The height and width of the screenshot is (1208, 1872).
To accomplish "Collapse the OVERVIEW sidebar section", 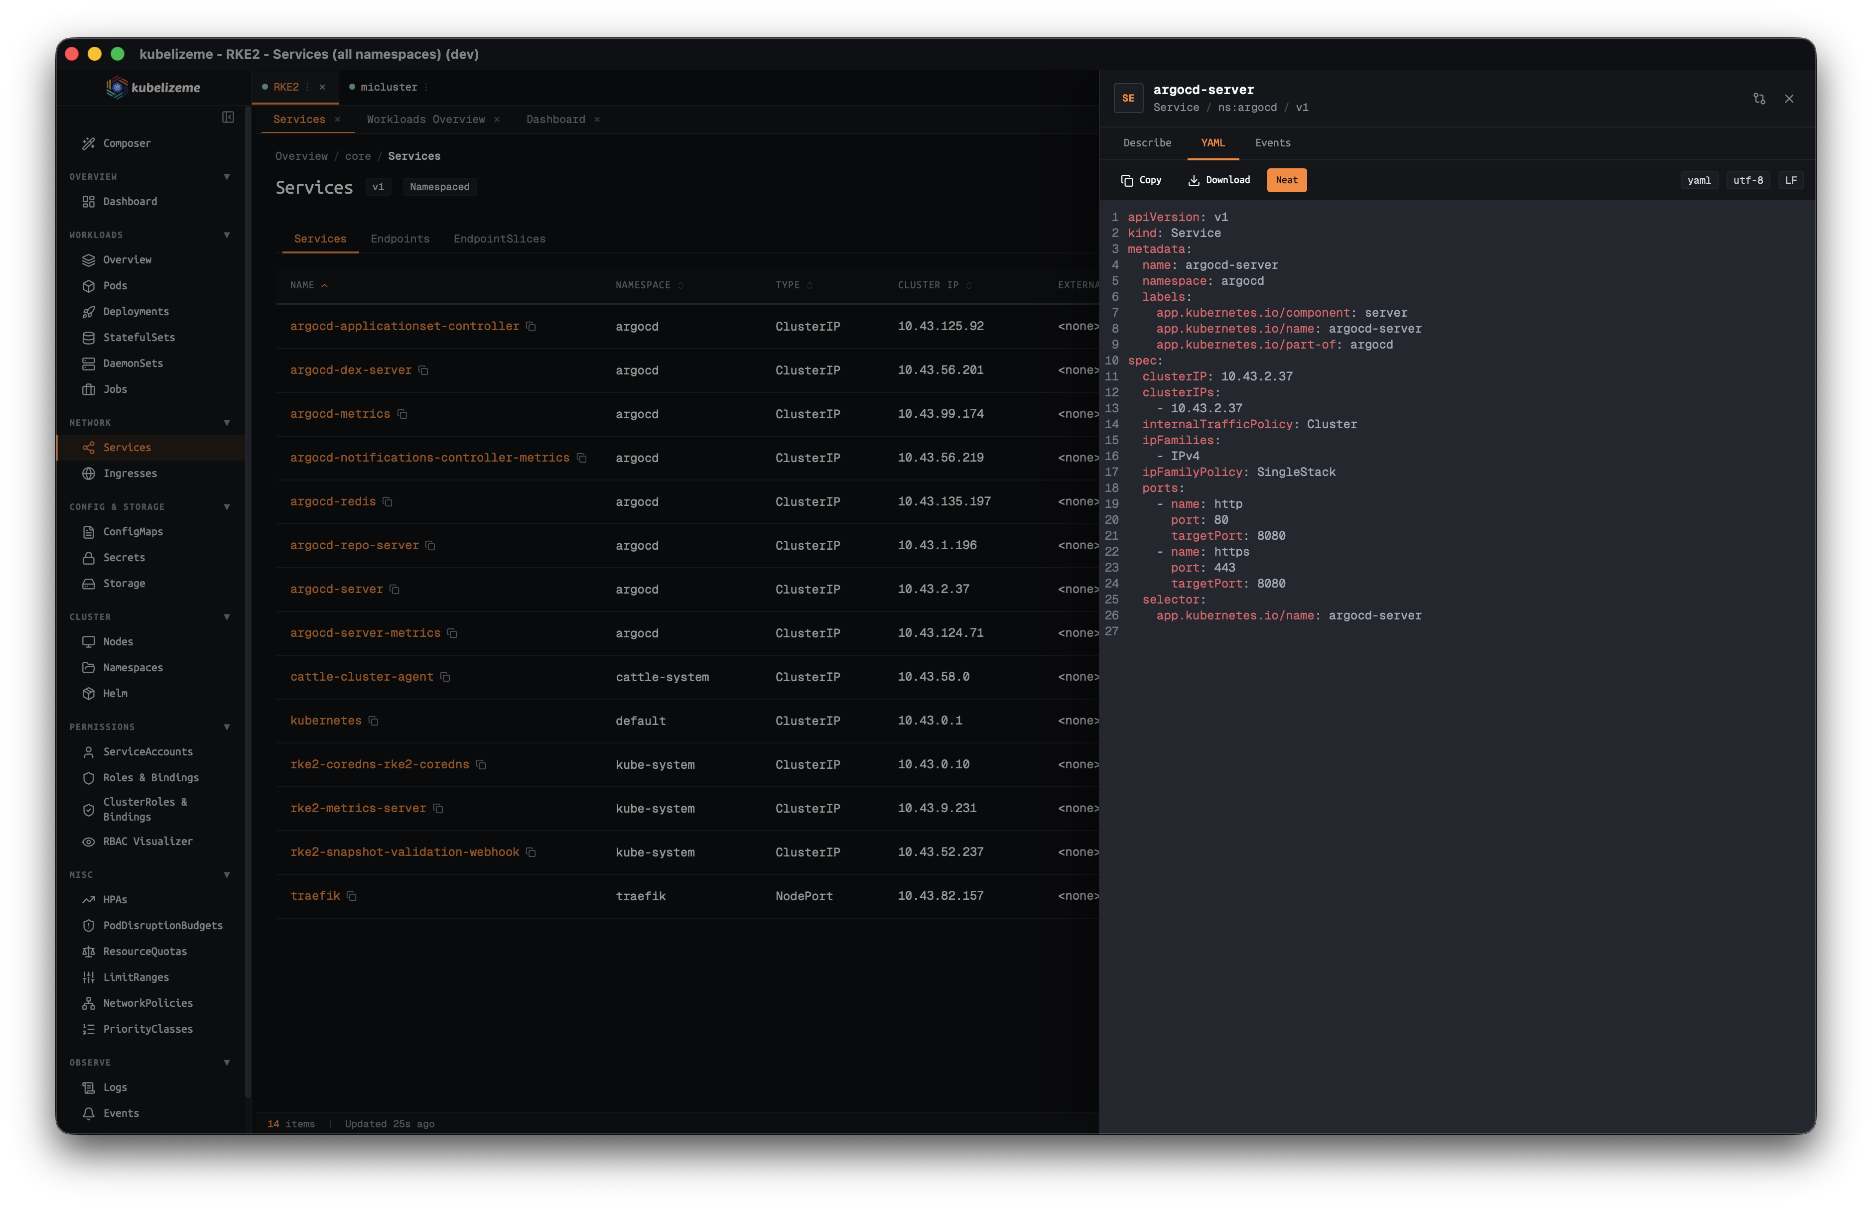I will (227, 176).
